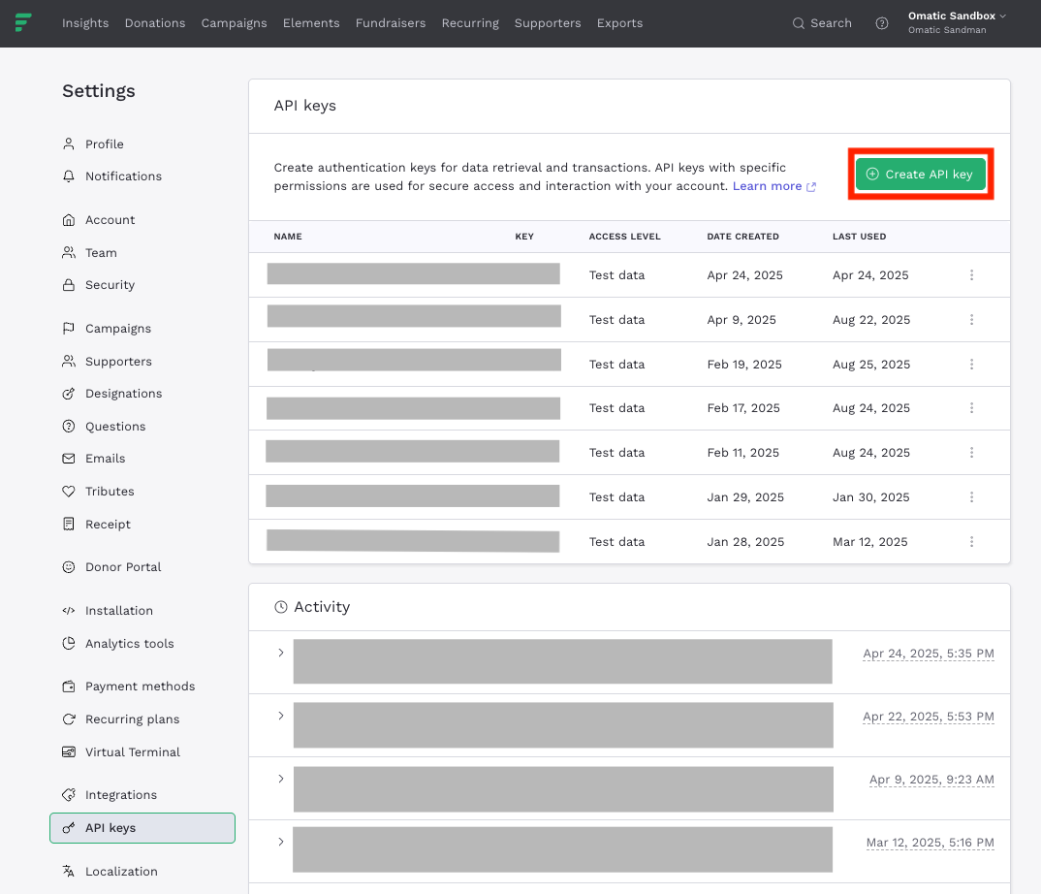1041x894 pixels.
Task: Expand the activity entry from Mar 12, 2025, 5:16 PM
Action: coord(281,842)
